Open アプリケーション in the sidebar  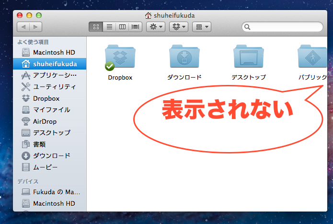[x=50, y=75]
